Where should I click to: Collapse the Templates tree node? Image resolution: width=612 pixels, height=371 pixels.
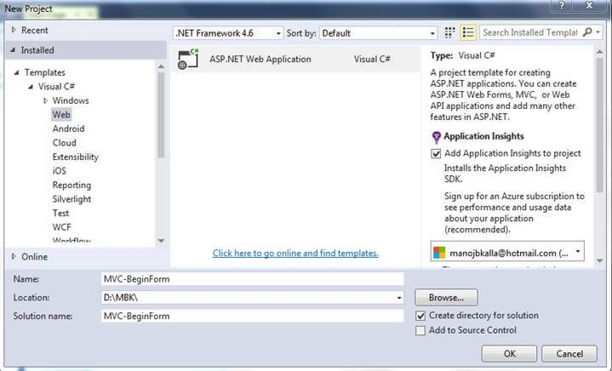pos(16,72)
